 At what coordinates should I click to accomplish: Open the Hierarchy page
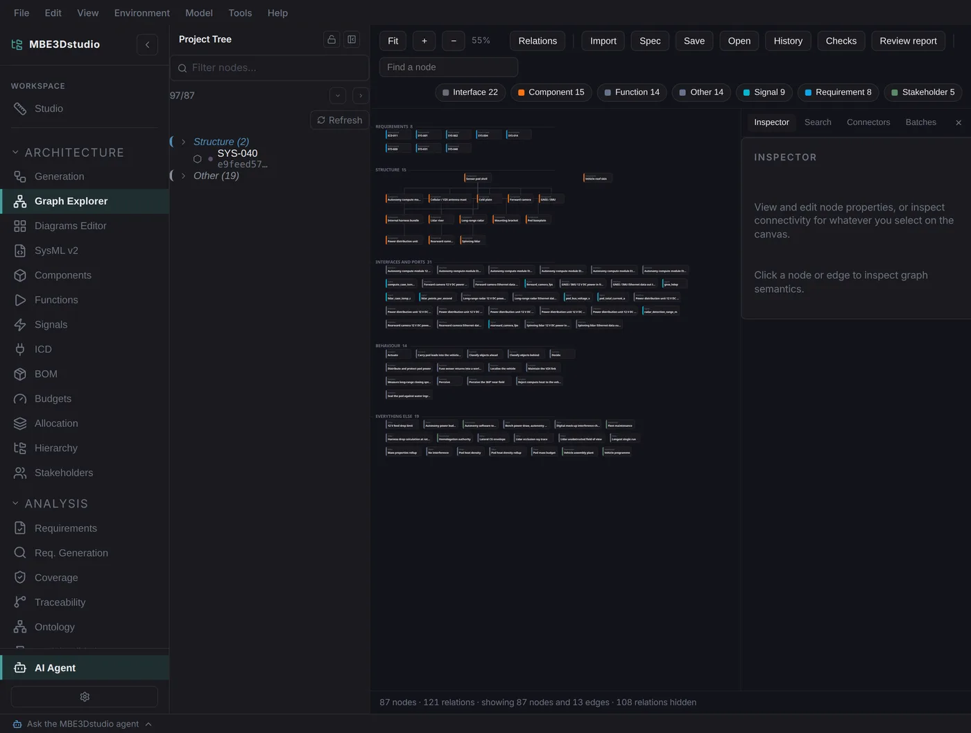[84, 448]
